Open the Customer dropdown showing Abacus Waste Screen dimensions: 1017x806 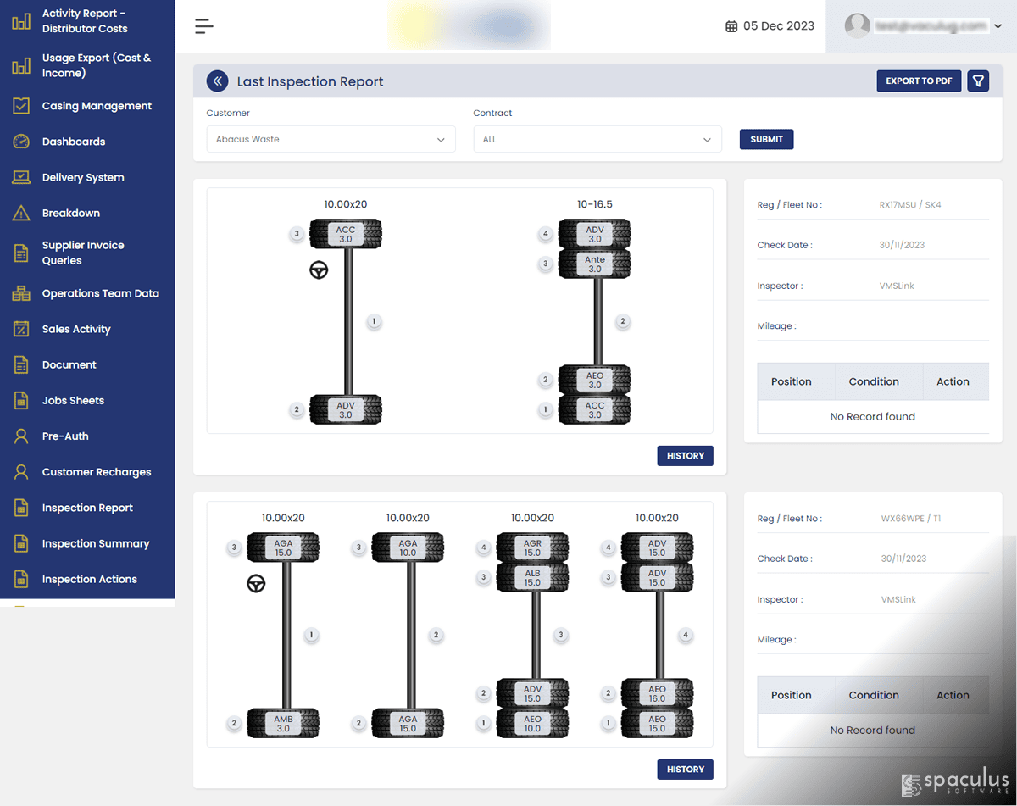coord(331,139)
